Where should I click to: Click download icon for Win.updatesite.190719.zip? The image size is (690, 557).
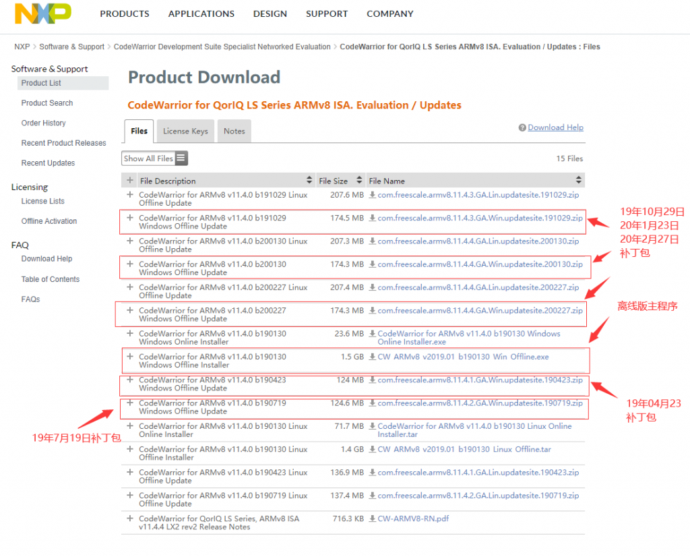(x=372, y=403)
